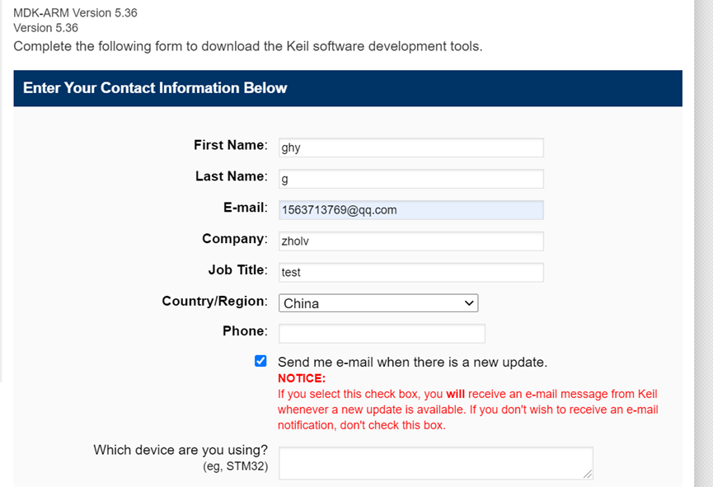The width and height of the screenshot is (713, 487).
Task: Click the red NOTICE: label
Action: click(302, 378)
